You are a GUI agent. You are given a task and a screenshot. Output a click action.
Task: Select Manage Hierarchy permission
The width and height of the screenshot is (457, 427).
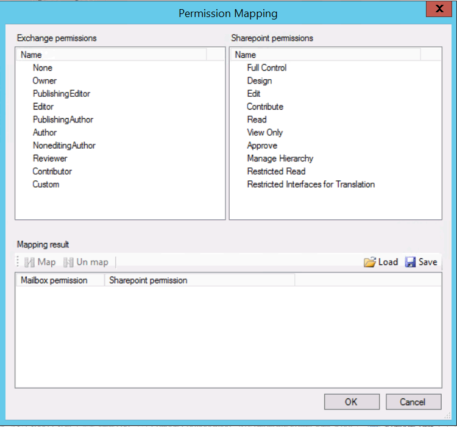click(x=280, y=159)
